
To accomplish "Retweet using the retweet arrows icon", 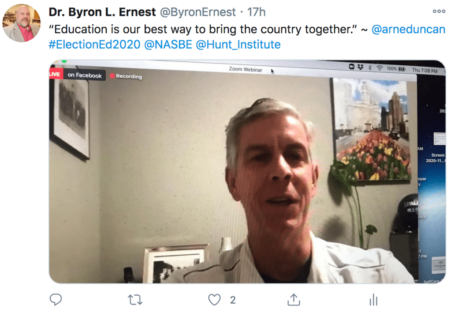I will pos(135,300).
